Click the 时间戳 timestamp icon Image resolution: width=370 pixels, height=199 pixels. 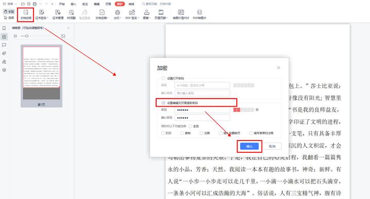(x=71, y=12)
